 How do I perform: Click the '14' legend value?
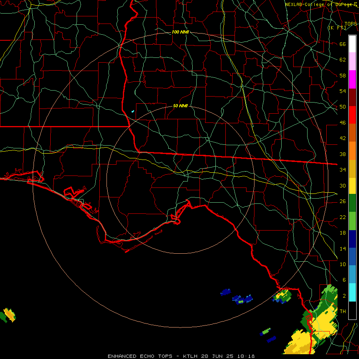(x=343, y=249)
